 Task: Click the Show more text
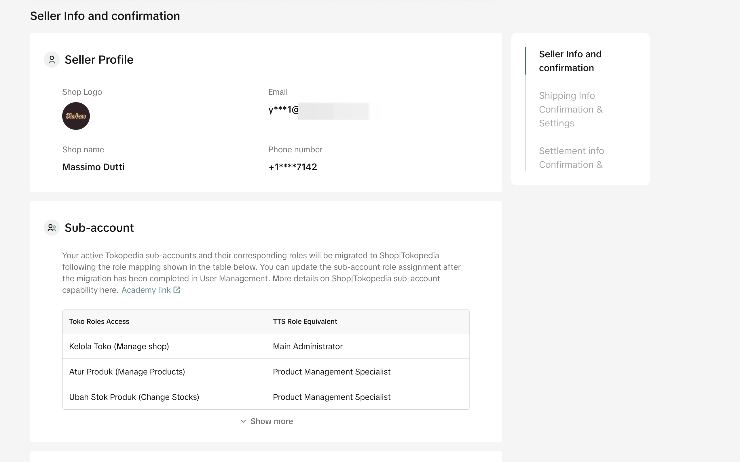coord(272,421)
